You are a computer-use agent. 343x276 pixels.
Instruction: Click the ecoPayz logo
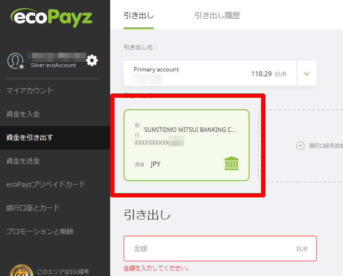pyautogui.click(x=51, y=18)
